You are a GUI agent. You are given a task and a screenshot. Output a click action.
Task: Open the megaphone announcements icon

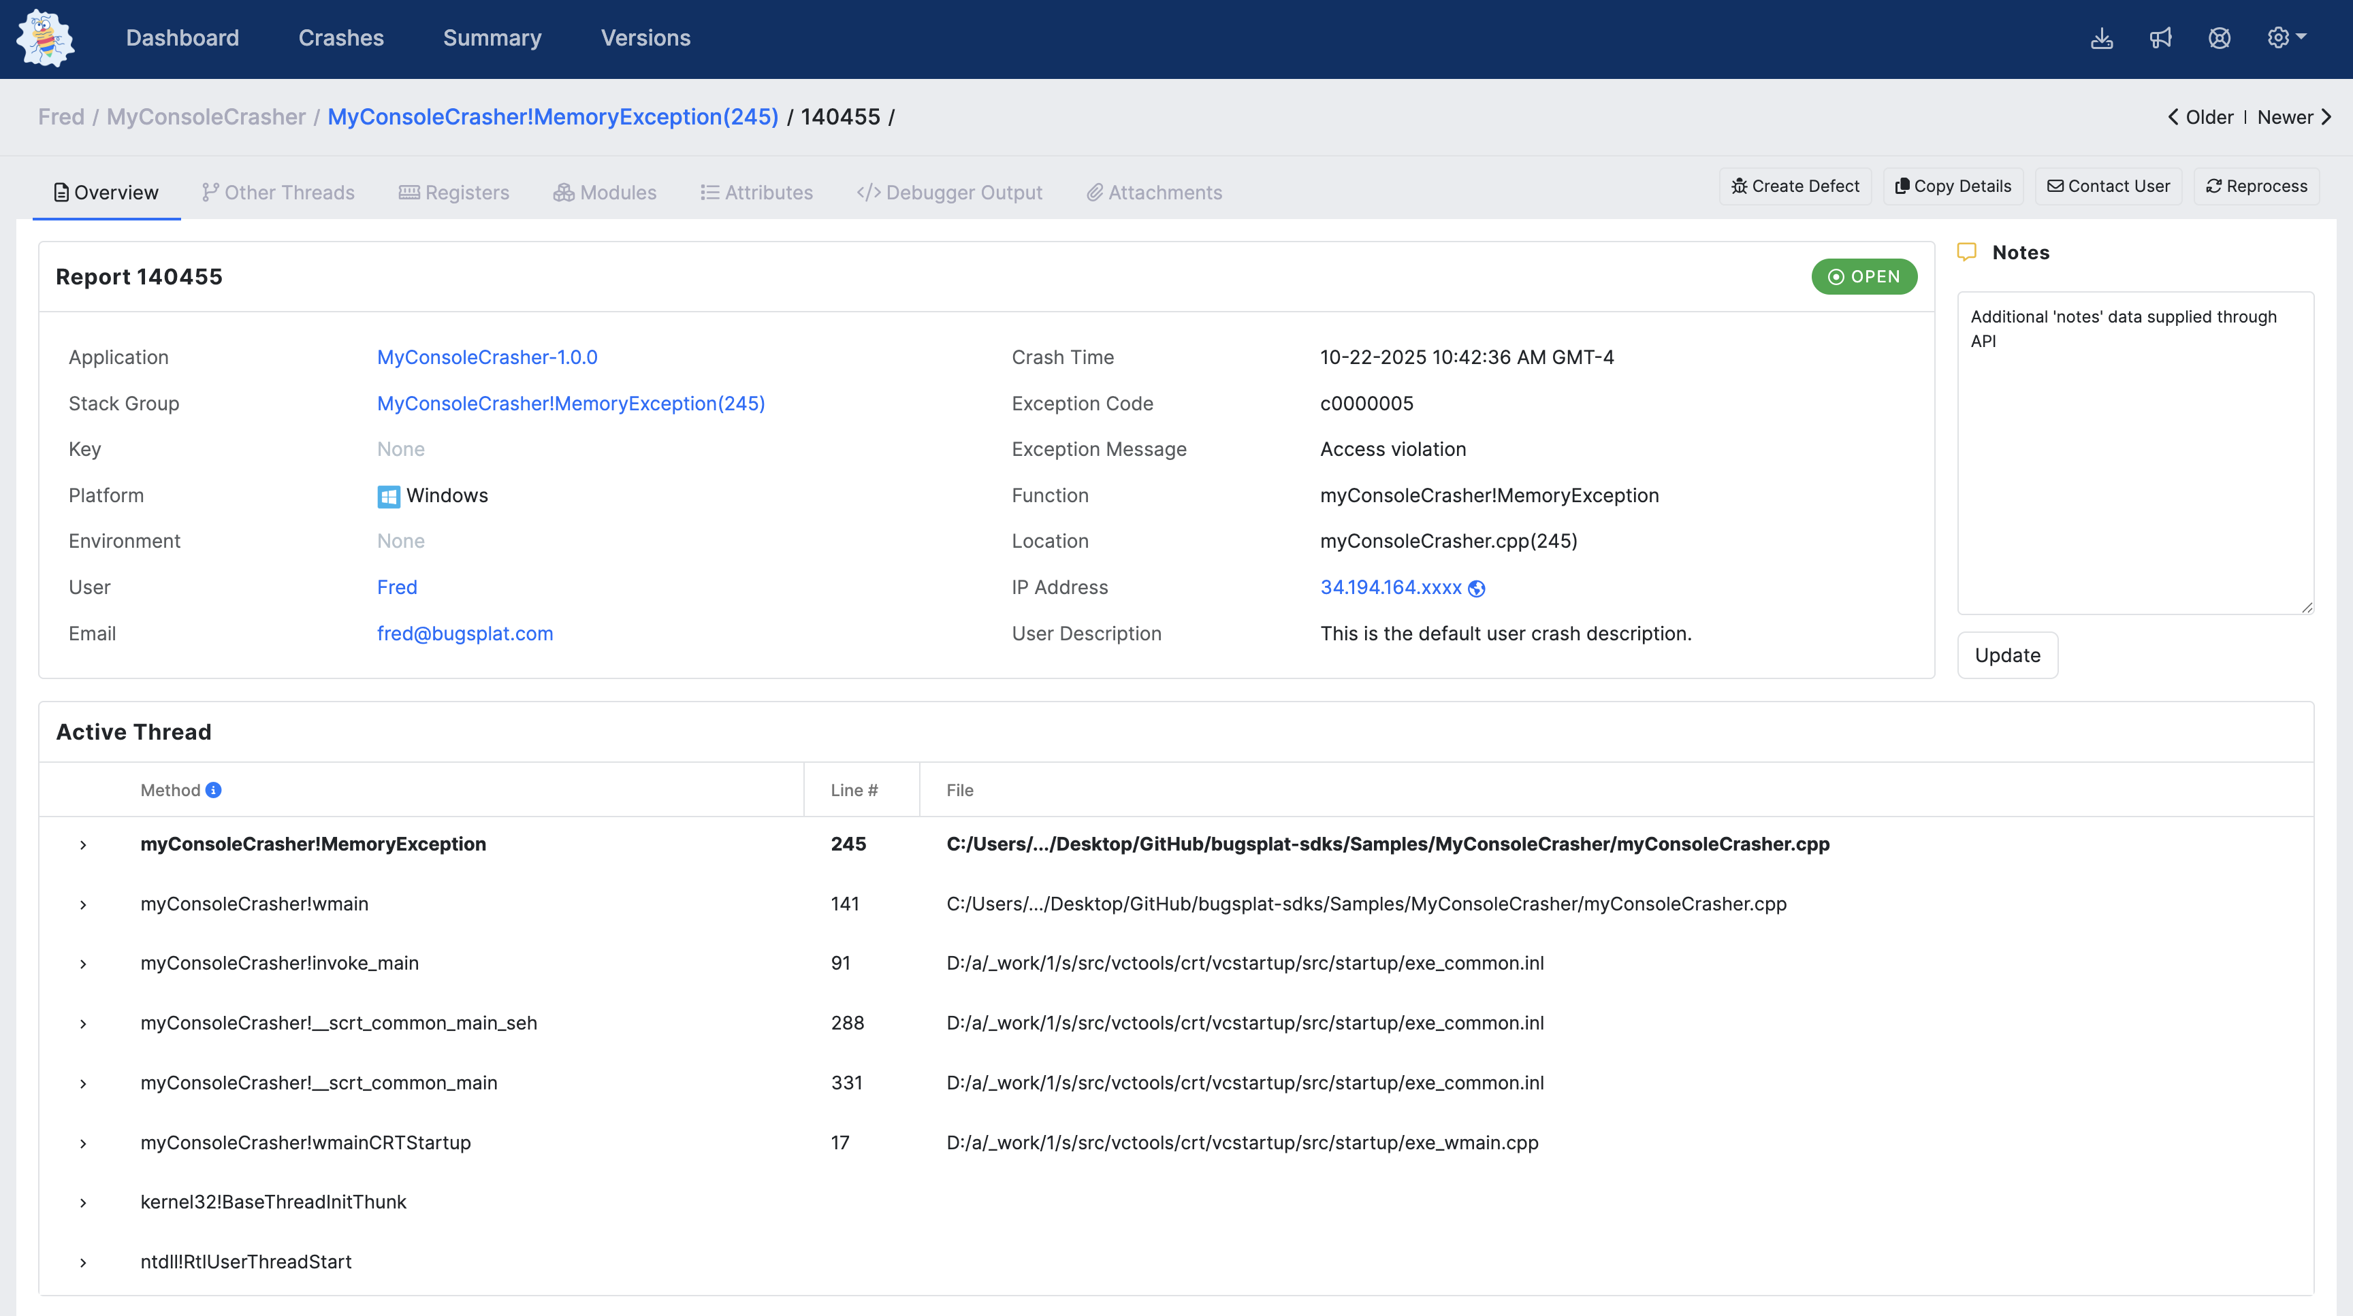(x=2160, y=38)
